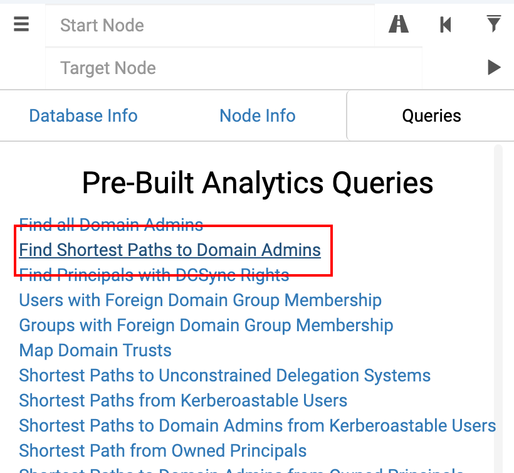Run Shortest Paths from Kerberoastable Users
Screen dimensions: 514x473
point(183,400)
